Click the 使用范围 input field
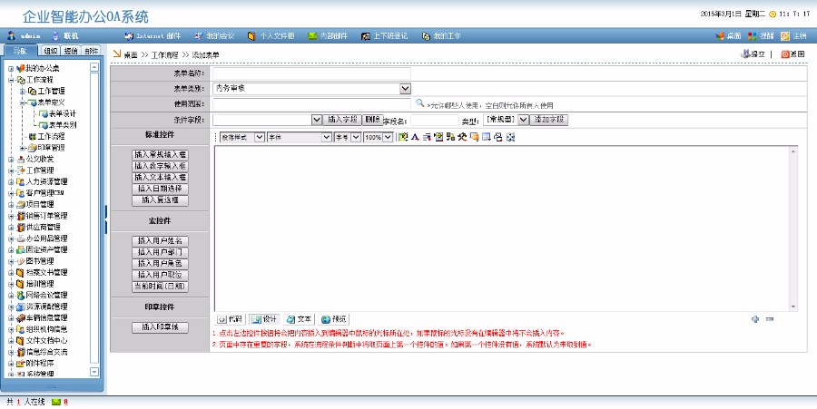 pos(311,104)
